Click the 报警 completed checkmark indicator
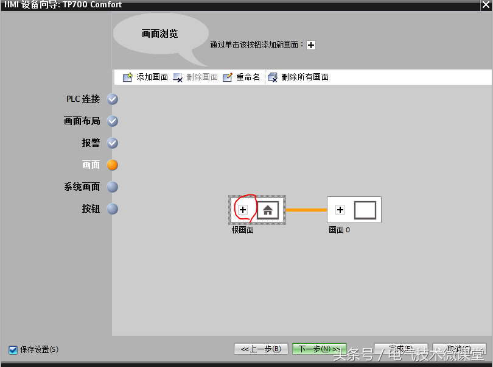This screenshot has height=367, width=493. (x=112, y=143)
